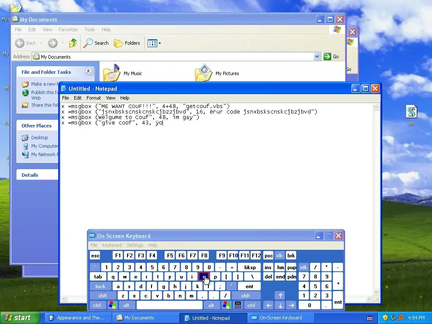The image size is (432, 324).
Task: Click the tab key on the On-Screen Keyboard
Action: click(x=98, y=277)
